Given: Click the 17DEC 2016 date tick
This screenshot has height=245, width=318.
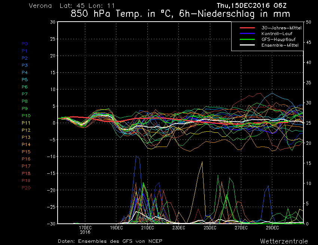Looking at the screenshot, I should (x=85, y=229).
